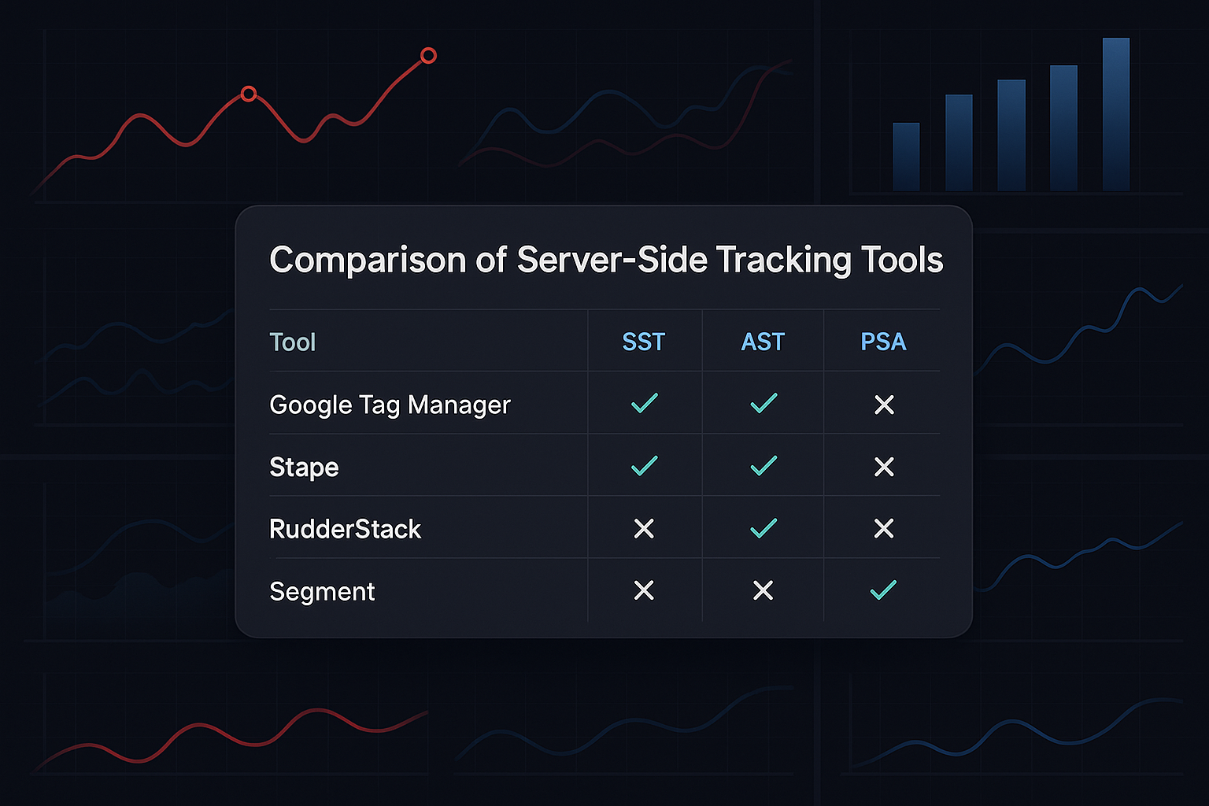
Task: Click the RudderStack AST checkmark
Action: (x=763, y=527)
